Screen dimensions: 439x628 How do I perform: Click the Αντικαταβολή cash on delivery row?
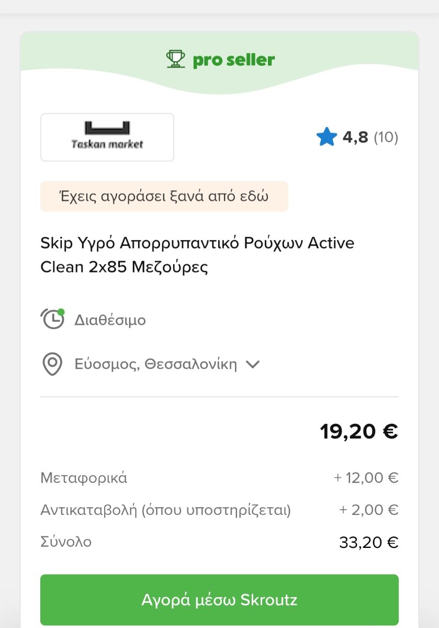[x=219, y=510]
